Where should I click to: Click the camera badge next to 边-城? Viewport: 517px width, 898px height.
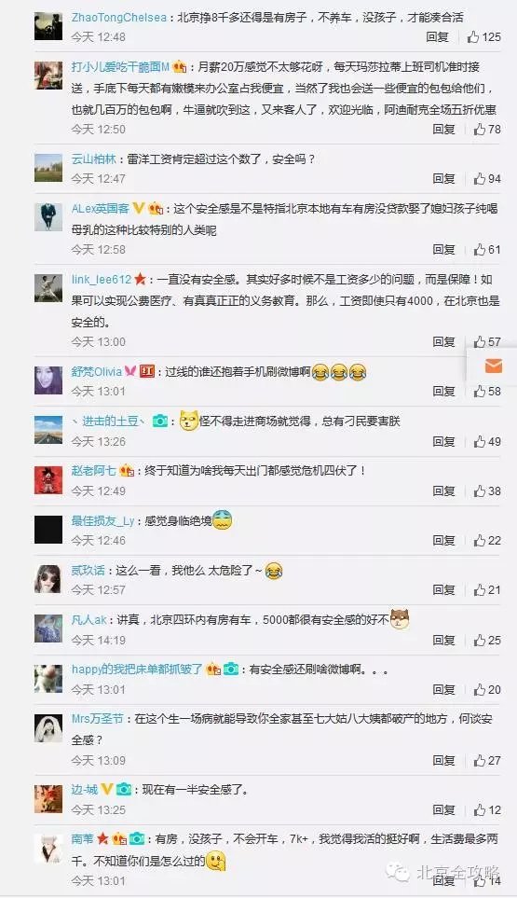pyautogui.click(x=124, y=790)
